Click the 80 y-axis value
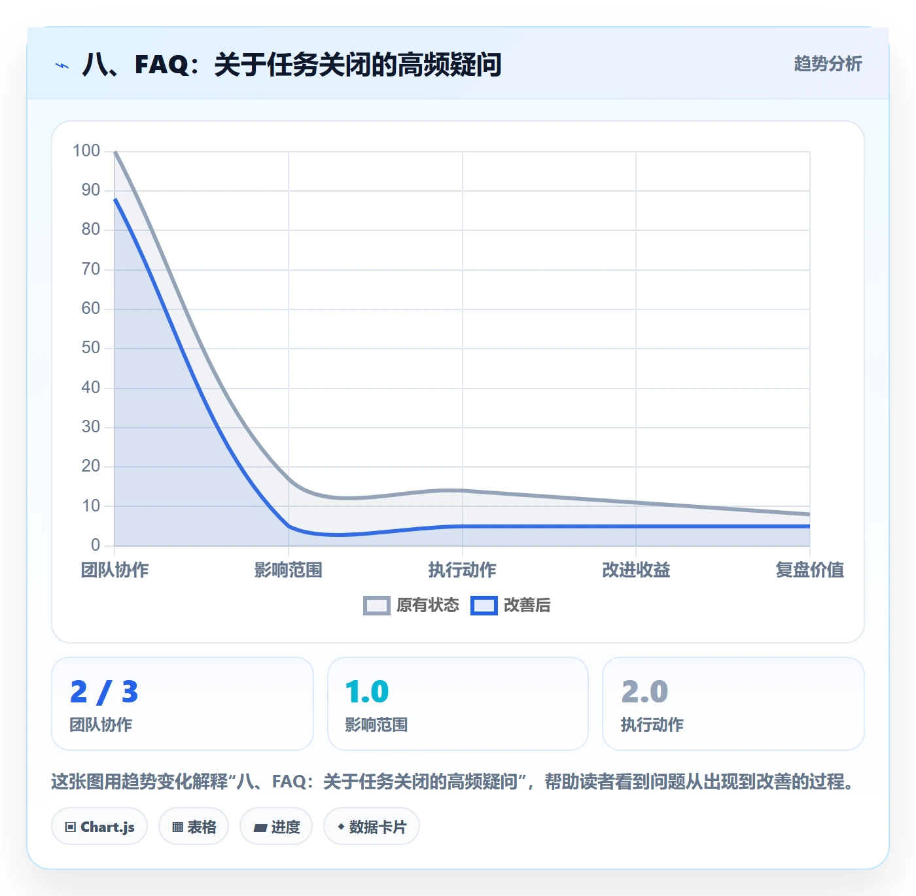916x896 pixels. click(x=91, y=230)
